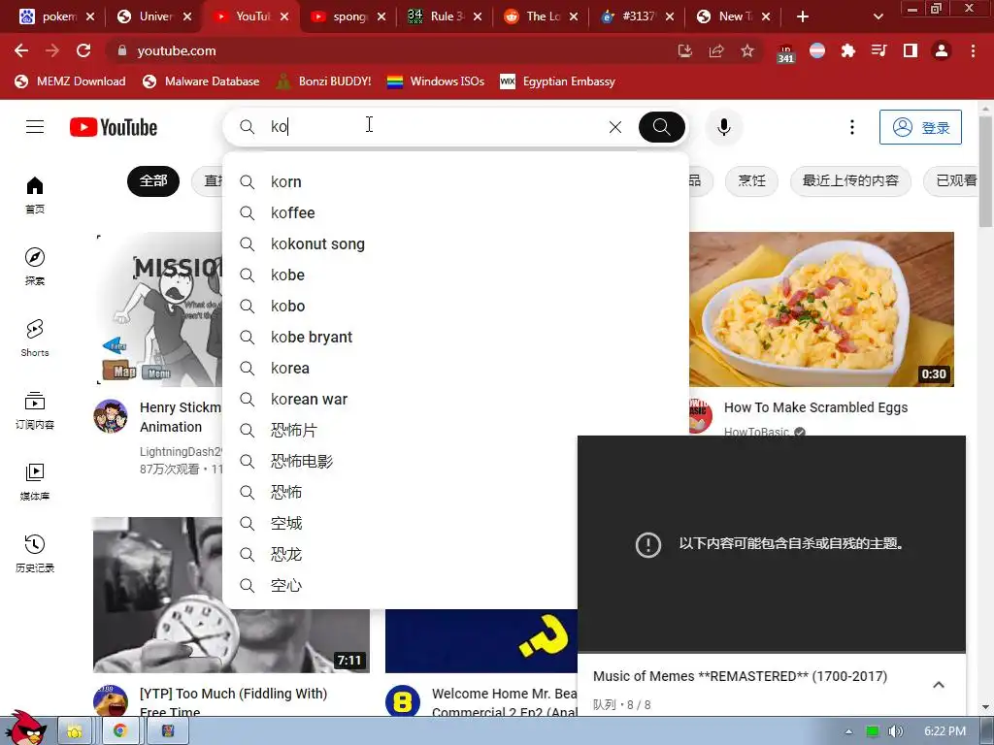Select the 'kobo' suggestion
Image resolution: width=994 pixels, height=745 pixels.
[456, 306]
